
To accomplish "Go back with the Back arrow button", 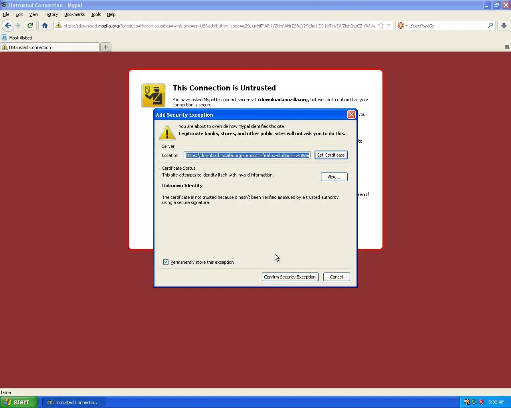I will pyautogui.click(x=8, y=25).
